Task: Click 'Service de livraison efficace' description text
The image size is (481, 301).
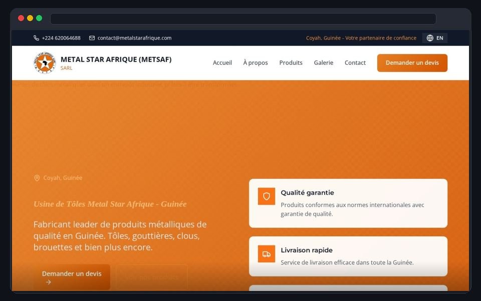Action: point(347,262)
